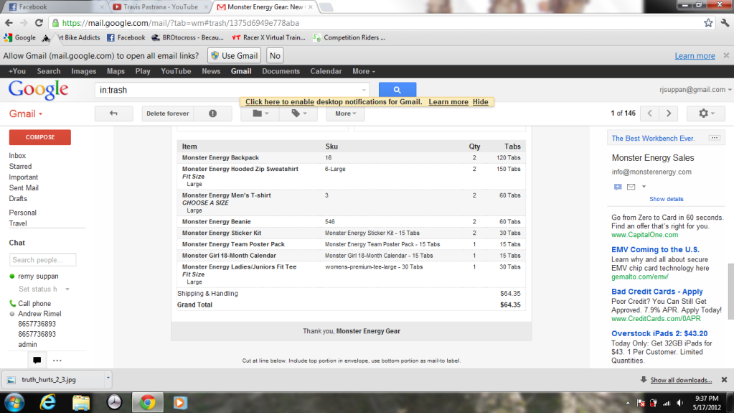Go to the newer message arrow
This screenshot has width=734, height=413.
click(x=649, y=113)
